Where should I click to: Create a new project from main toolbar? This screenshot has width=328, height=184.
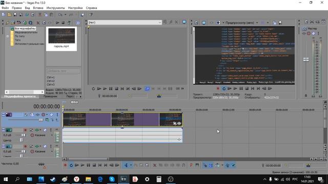tap(4, 15)
